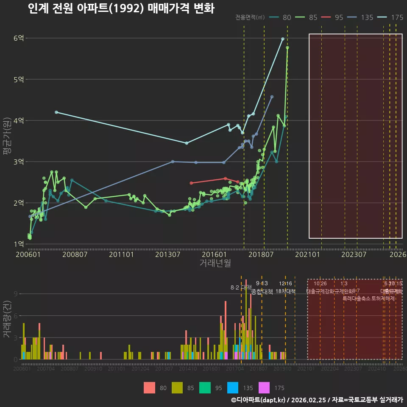Click the 3 tick label on the volume chart

coord(16,338)
